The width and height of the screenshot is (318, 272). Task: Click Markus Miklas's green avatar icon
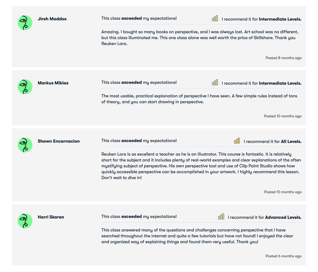tap(25, 87)
